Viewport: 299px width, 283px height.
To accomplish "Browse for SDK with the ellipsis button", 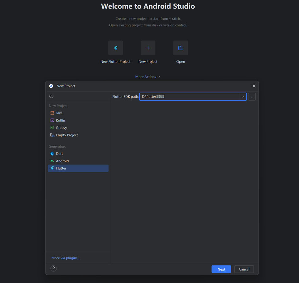I will click(252, 97).
